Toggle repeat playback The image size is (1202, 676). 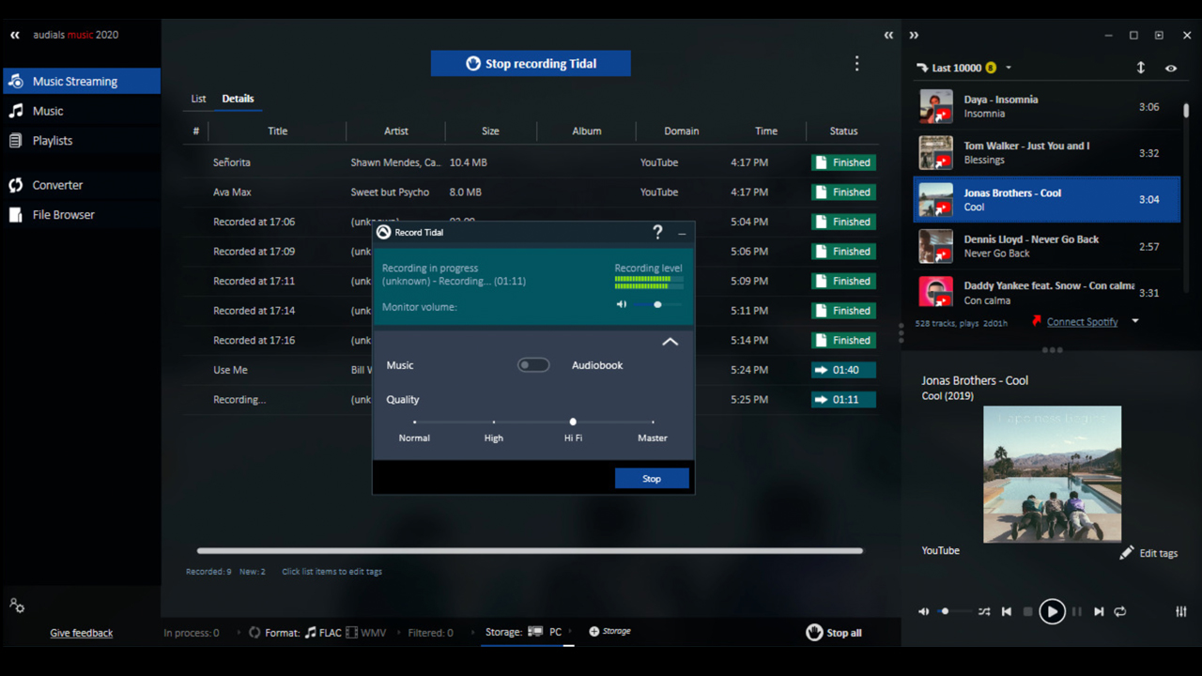pyautogui.click(x=1120, y=611)
